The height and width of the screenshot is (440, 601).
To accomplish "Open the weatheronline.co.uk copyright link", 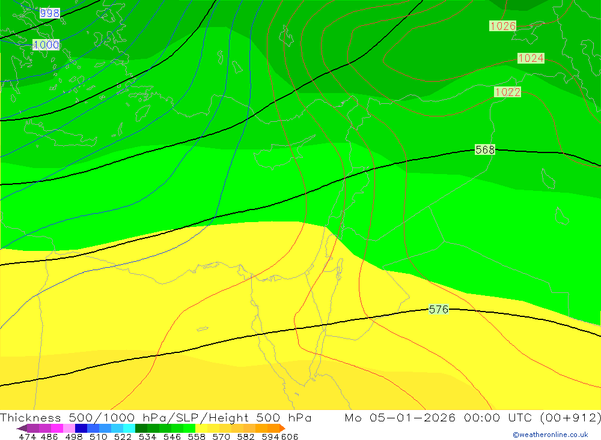I will [551, 435].
